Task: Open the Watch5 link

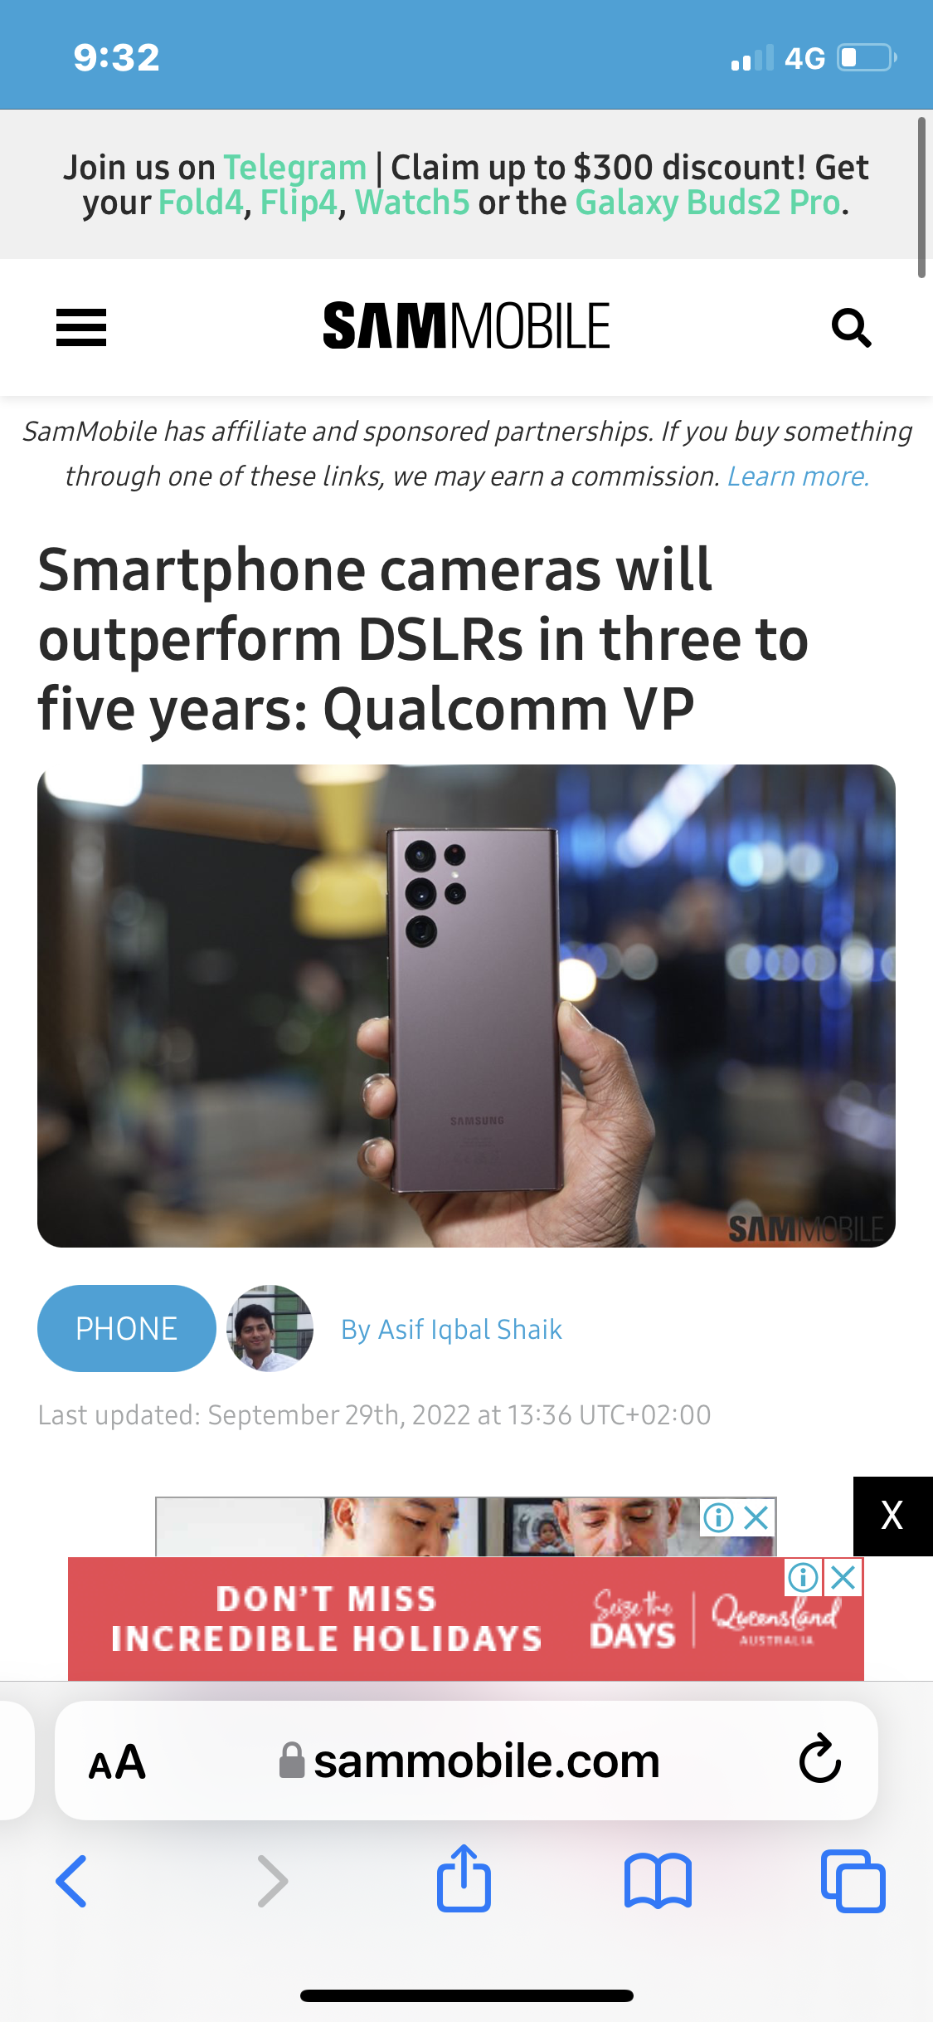Action: [x=412, y=203]
